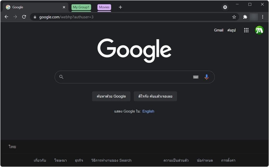
Task: Close the Google tab
Action: click(64, 7)
